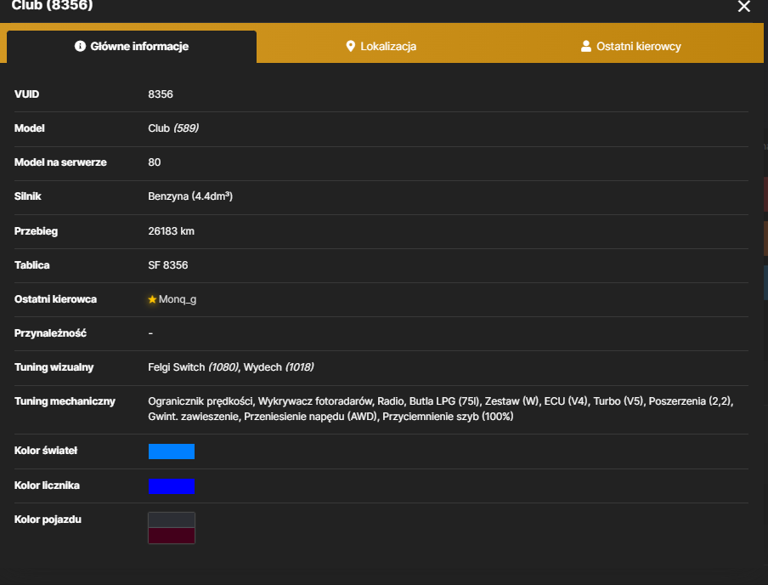Click the Club (8356) dialog title
Screen dimensions: 768x585
pyautogui.click(x=52, y=5)
